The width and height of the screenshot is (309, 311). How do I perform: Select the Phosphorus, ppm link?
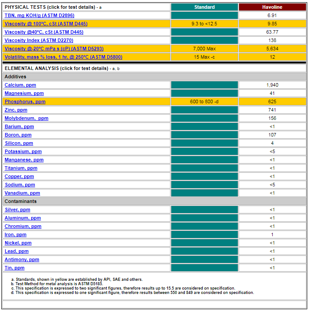click(25, 101)
